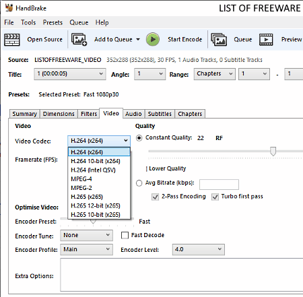Screen dimensions: 303x297
Task: Switch to the Subtitles tab
Action: [x=160, y=114]
